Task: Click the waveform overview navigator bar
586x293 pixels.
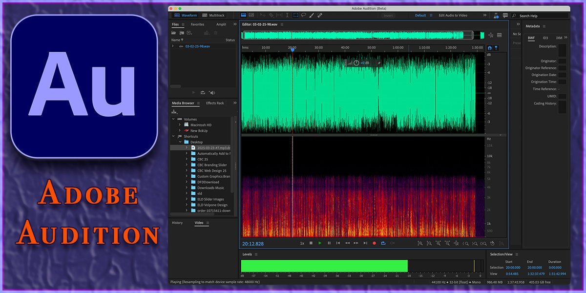Action: [364, 35]
